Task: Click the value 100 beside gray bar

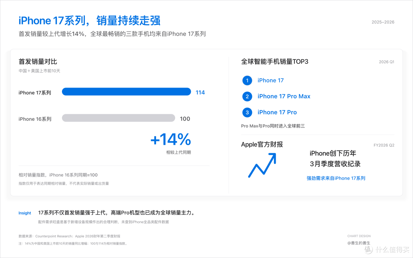Action: click(185, 119)
